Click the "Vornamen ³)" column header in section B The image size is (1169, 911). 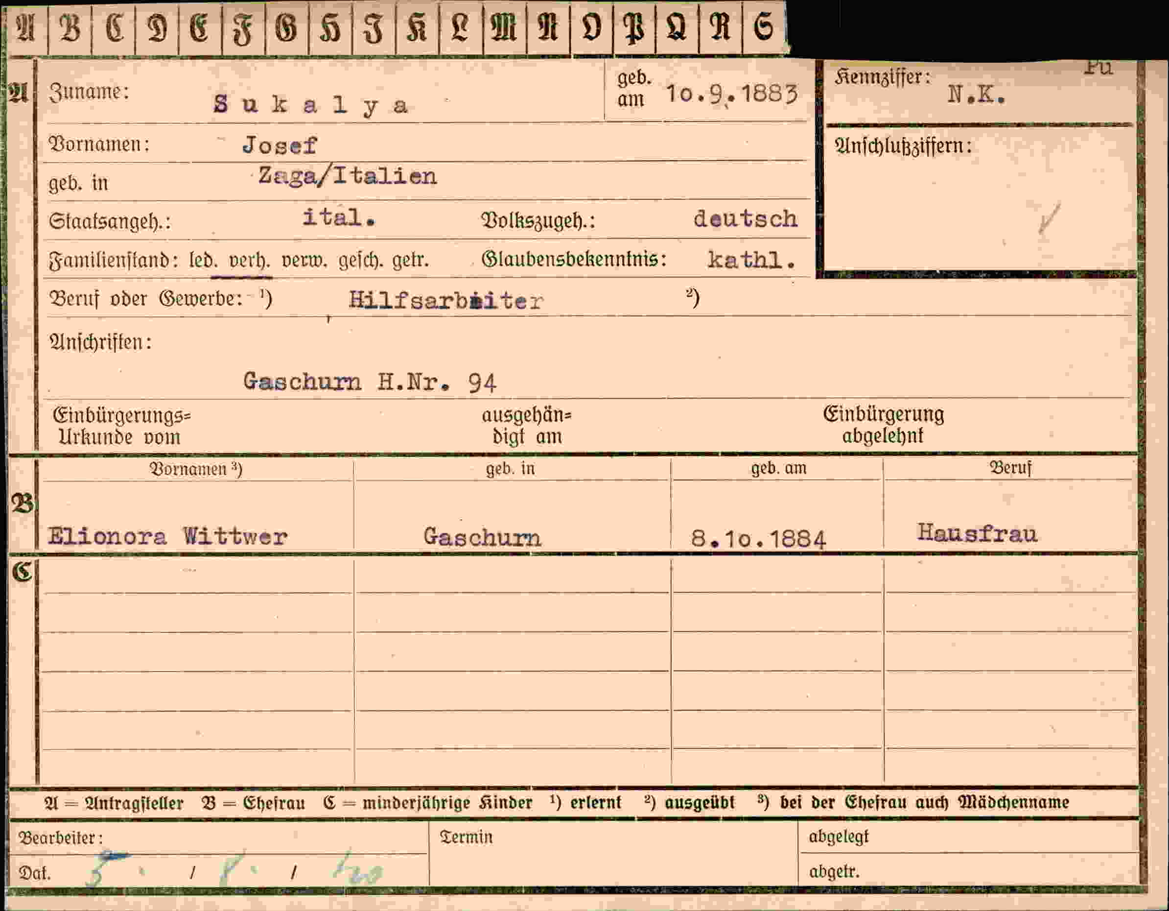click(x=195, y=469)
